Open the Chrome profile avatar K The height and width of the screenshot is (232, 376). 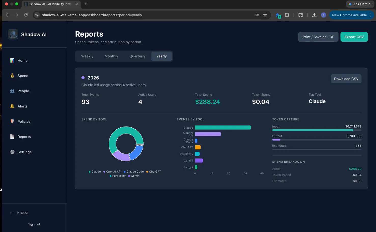[324, 15]
